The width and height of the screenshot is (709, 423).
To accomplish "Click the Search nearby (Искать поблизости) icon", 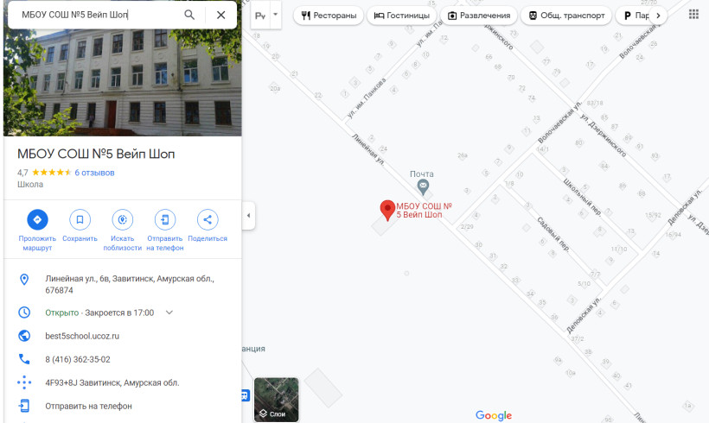I will coord(122,219).
